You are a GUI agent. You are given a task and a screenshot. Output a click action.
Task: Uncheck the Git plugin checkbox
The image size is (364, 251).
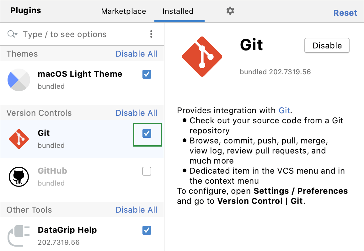coord(147,133)
